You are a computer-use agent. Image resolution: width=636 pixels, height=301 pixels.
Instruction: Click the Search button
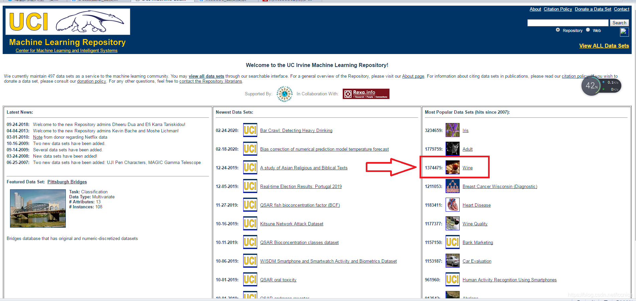pyautogui.click(x=619, y=23)
